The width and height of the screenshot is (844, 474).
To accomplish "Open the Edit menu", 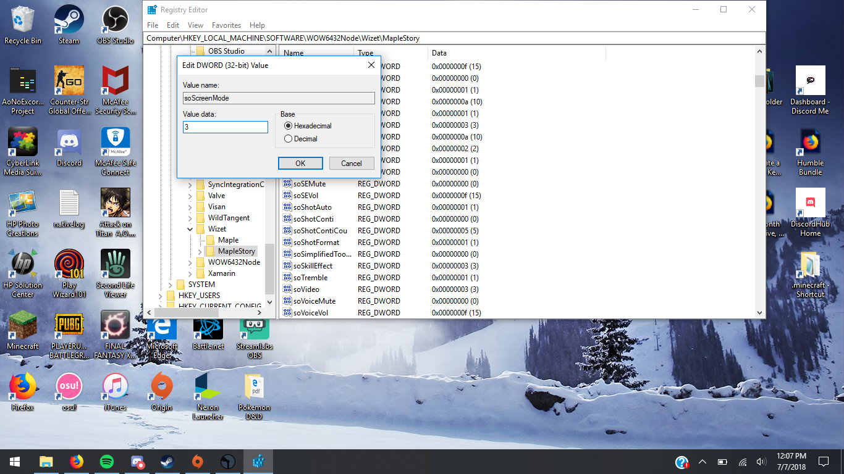I will (x=173, y=25).
